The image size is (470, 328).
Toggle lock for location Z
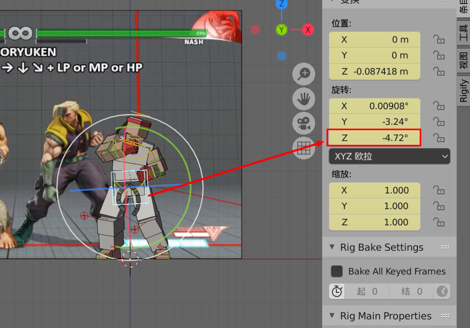point(439,71)
